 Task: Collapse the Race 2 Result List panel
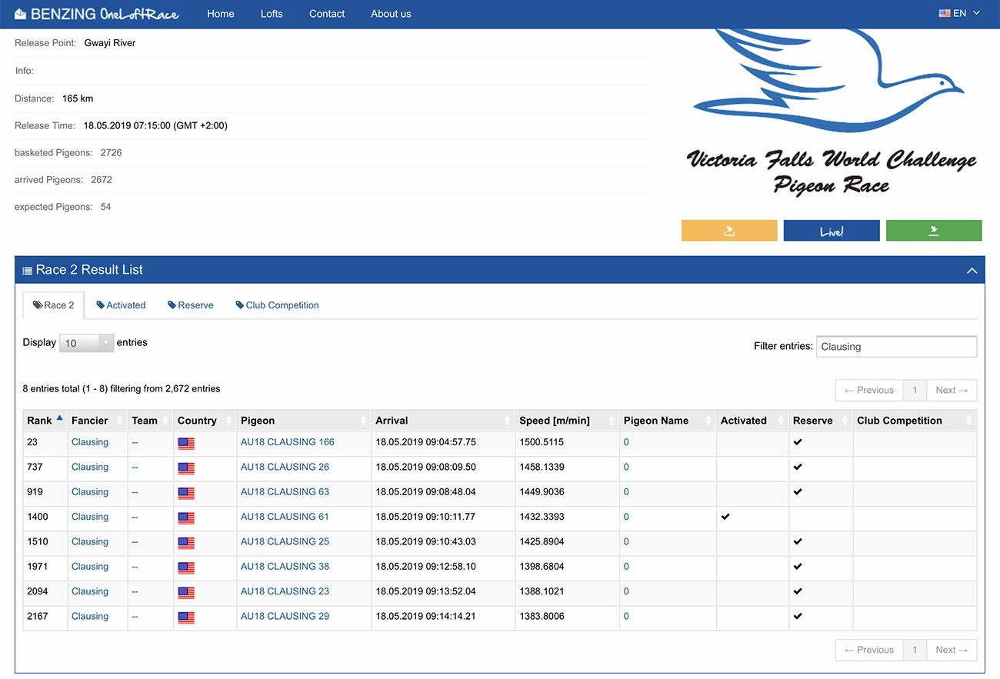tap(972, 271)
